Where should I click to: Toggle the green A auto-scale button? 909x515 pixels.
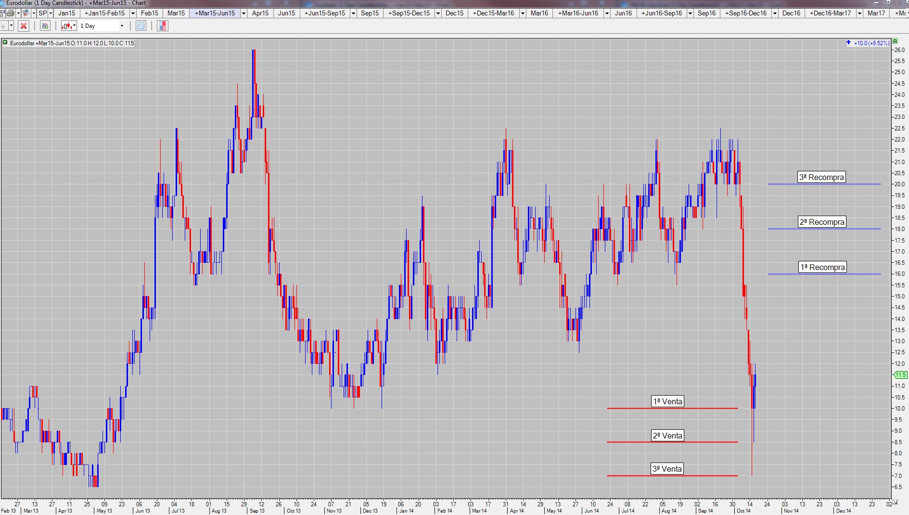(x=896, y=42)
